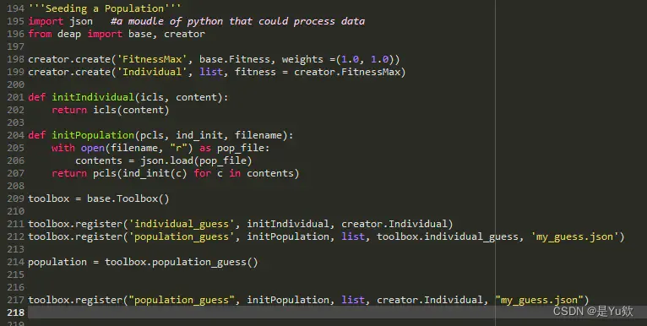
Task: Click line number 194 in gutter
Action: (16, 8)
